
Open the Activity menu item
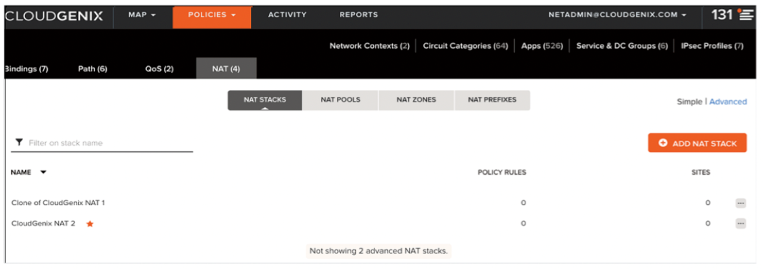click(x=287, y=15)
